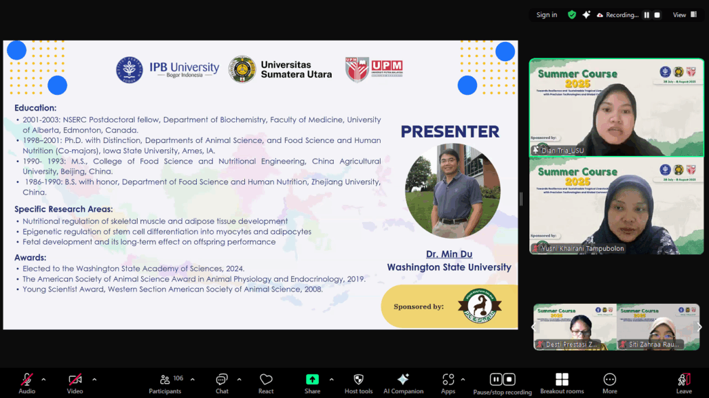The image size is (709, 398).
Task: Turn on camera with Video button
Action: click(x=75, y=380)
